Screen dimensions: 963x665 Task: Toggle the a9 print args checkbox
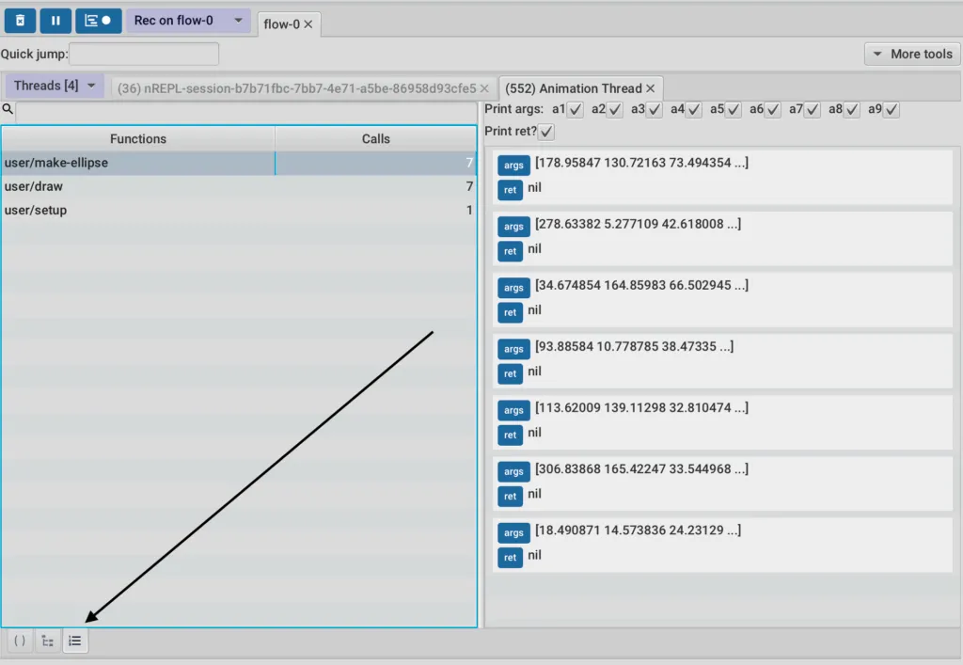pyautogui.click(x=892, y=110)
